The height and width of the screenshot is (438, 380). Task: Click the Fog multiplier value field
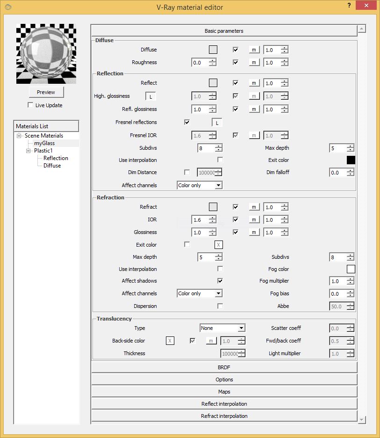point(338,281)
